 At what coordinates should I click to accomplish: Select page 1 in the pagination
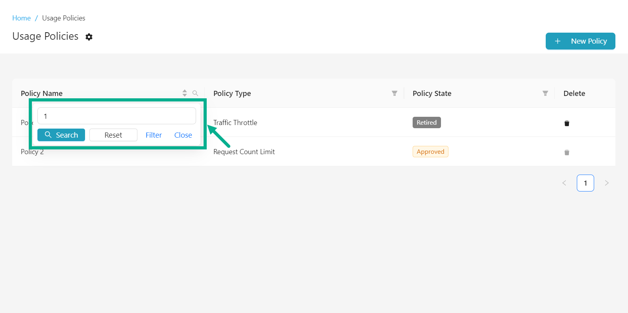pyautogui.click(x=585, y=183)
